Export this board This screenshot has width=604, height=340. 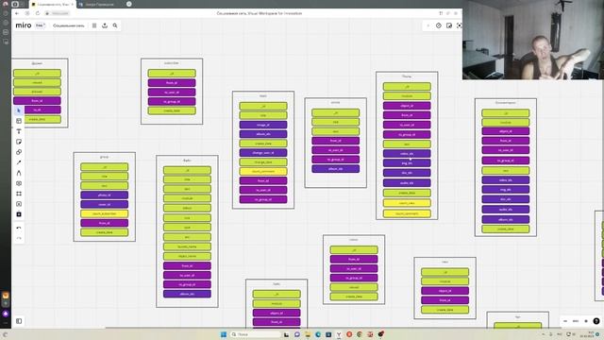[x=105, y=25]
